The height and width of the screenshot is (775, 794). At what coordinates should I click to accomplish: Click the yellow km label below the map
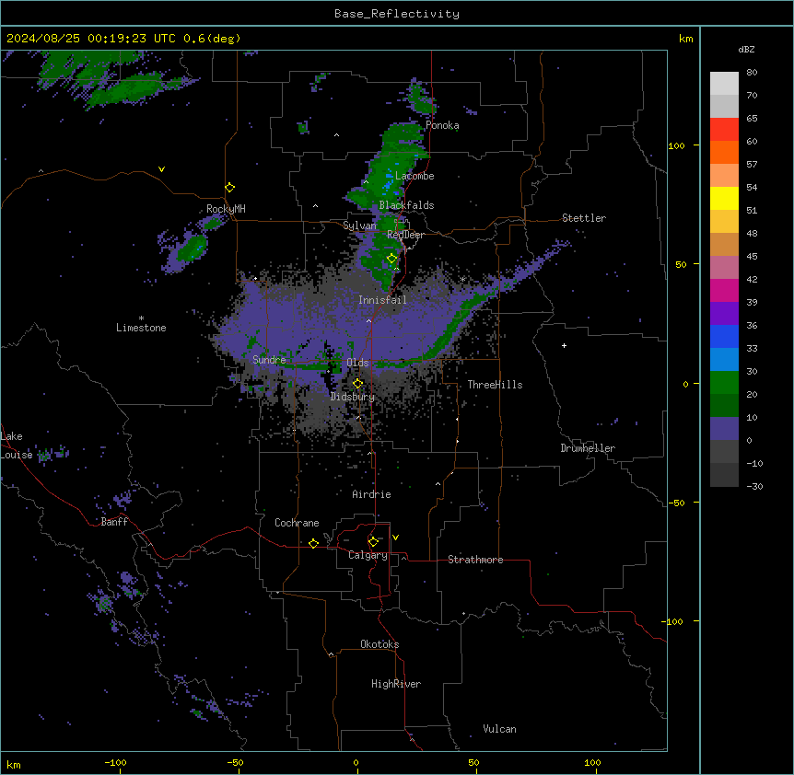tap(14, 764)
